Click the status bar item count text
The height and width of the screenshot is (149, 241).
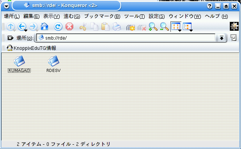[64, 144]
